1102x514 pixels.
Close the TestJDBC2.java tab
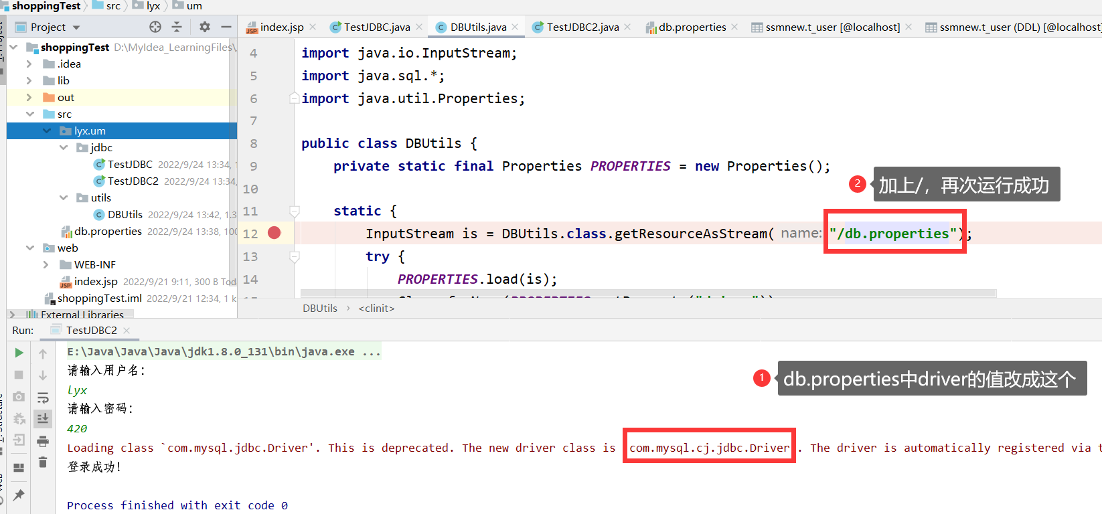coord(627,27)
